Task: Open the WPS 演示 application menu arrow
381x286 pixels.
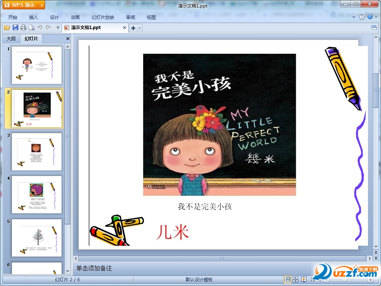Action: (x=42, y=5)
